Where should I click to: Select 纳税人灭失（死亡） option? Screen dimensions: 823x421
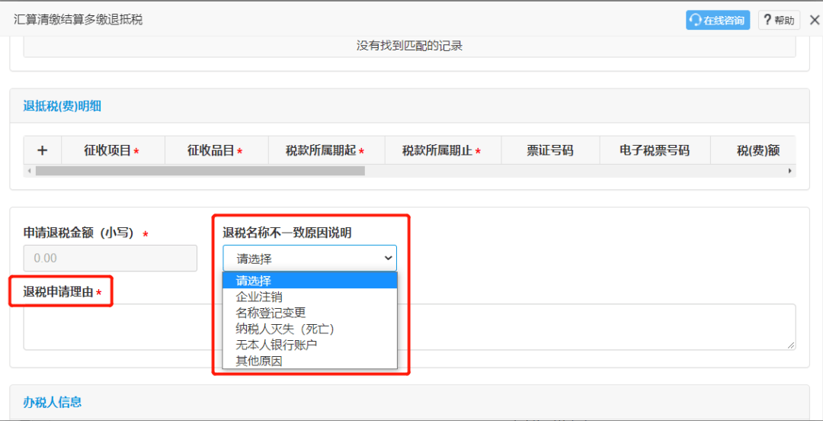point(285,329)
